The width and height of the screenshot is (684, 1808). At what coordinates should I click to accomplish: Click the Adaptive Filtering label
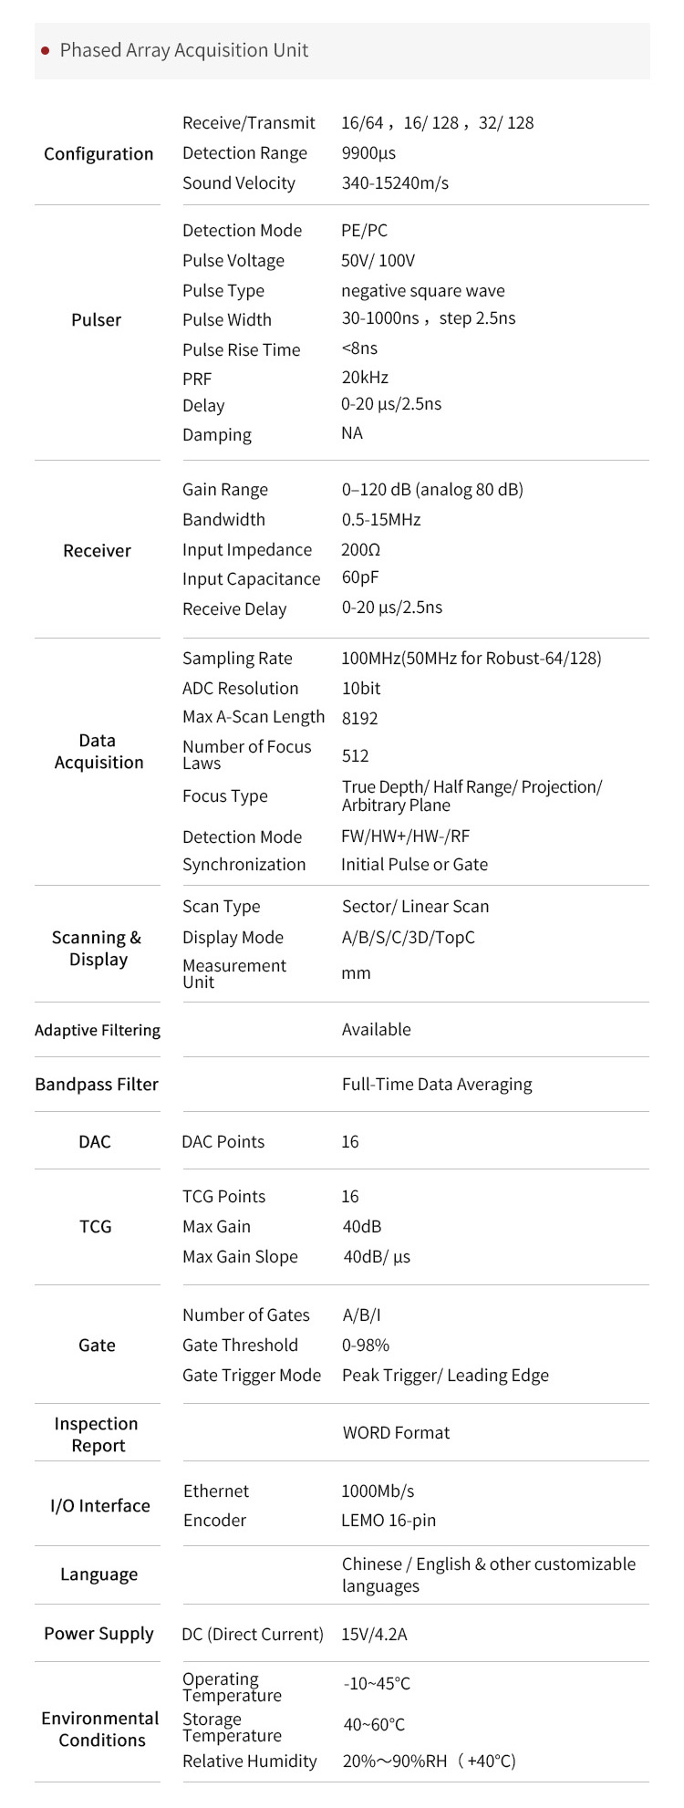(97, 1030)
